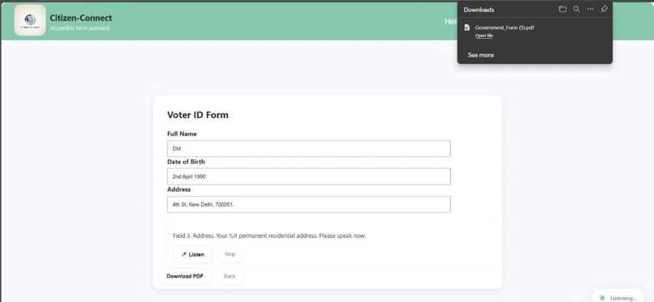This screenshot has width=654, height=302.
Task: Click the 'Downloads' panel title
Action: tap(479, 10)
